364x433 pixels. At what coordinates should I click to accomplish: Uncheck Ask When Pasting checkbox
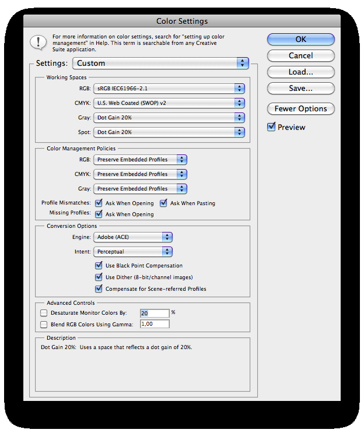(163, 203)
